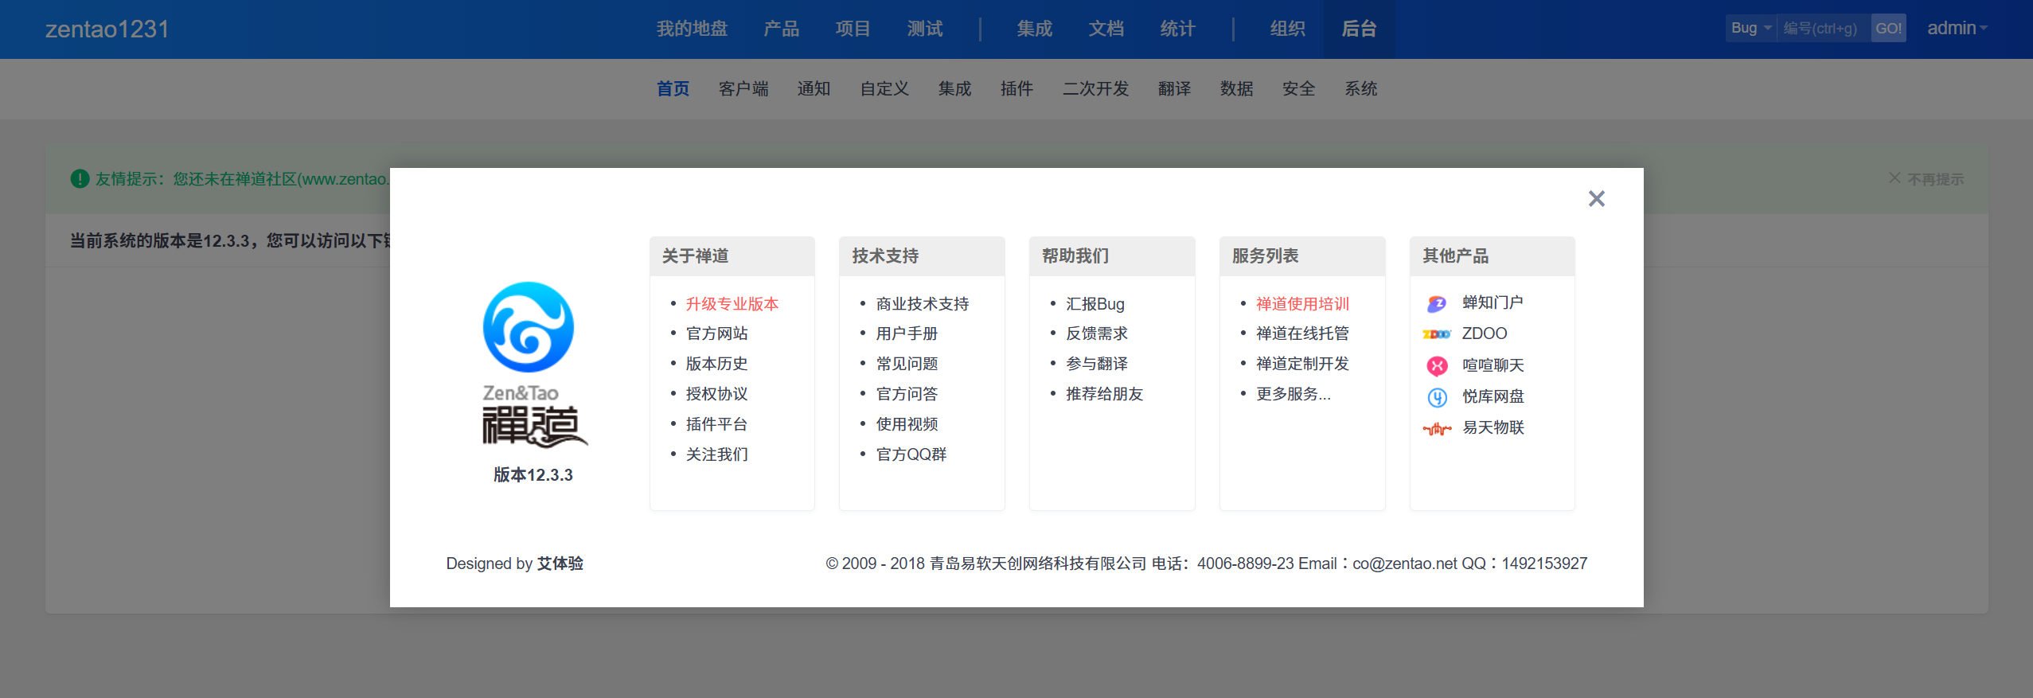Click the zentao1231 site title

coord(107,29)
